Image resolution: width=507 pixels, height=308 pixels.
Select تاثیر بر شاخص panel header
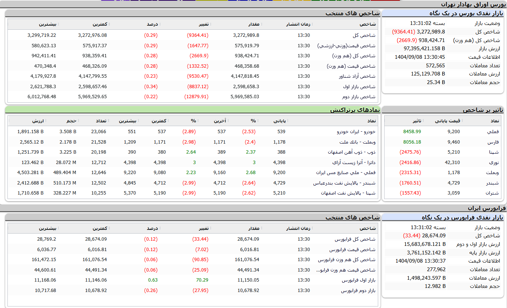click(x=483, y=110)
